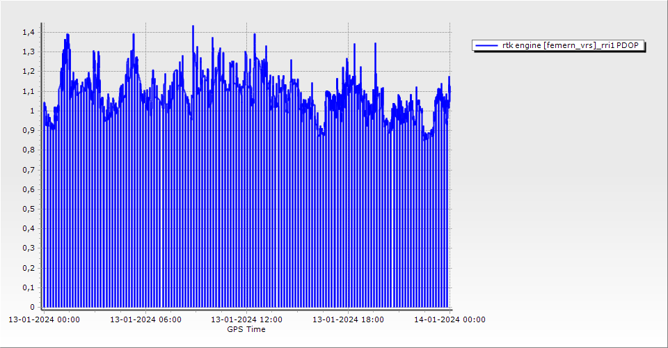Select the 13-01-2024 00:00 time label
This screenshot has height=348, width=668.
click(44, 319)
